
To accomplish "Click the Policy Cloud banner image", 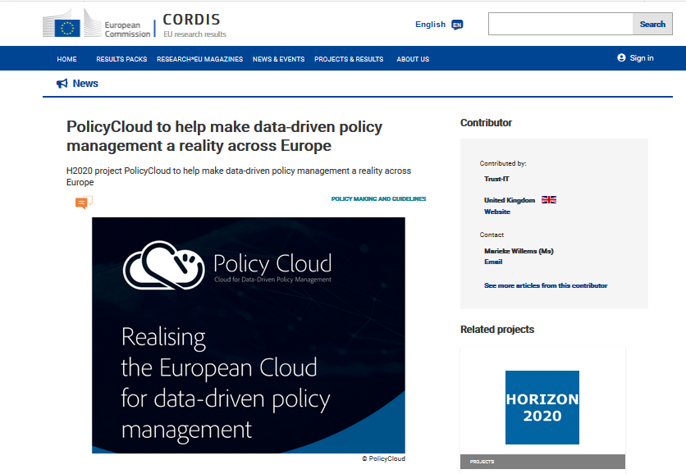I will (249, 335).
